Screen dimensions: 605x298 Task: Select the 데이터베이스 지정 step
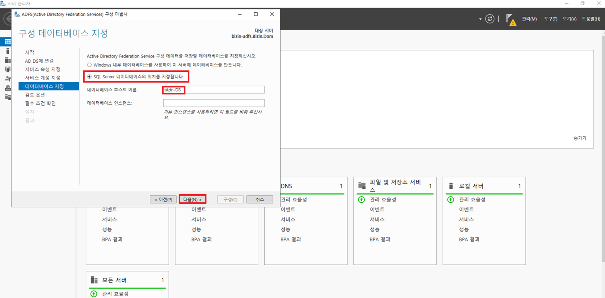click(49, 86)
